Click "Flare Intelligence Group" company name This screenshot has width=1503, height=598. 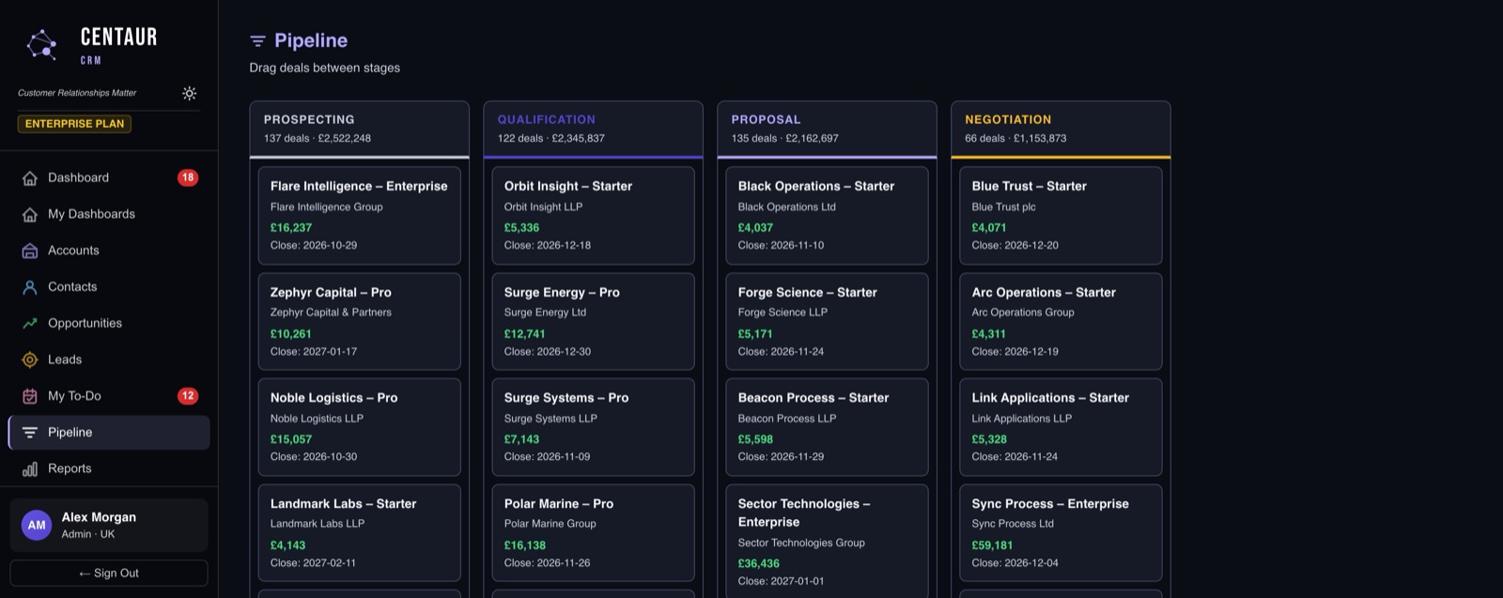coord(326,207)
